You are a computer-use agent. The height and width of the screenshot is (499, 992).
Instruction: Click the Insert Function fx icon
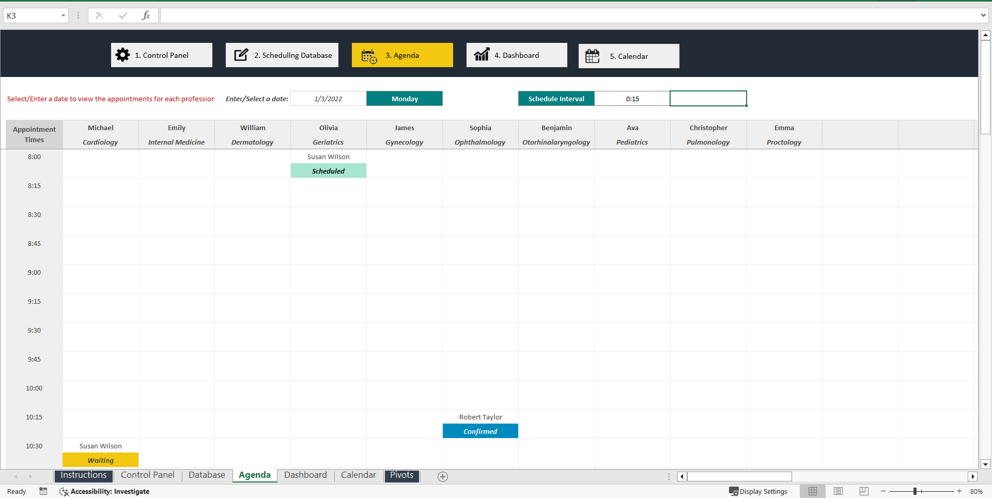pyautogui.click(x=146, y=15)
